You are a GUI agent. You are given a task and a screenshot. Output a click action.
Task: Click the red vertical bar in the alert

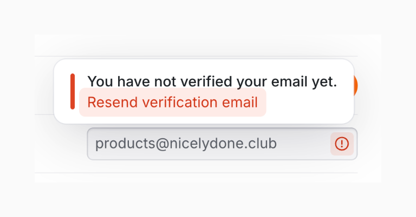coord(73,91)
